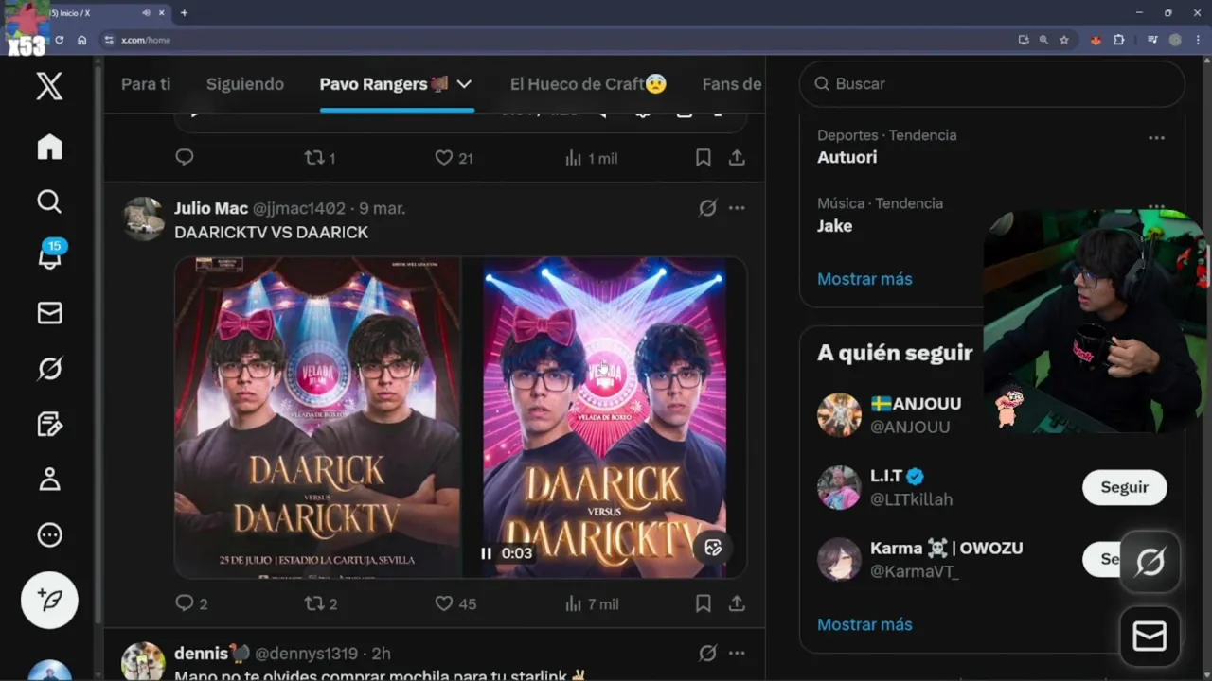The height and width of the screenshot is (681, 1212).
Task: Click Mostrar más under A quién seguir
Action: (x=864, y=624)
